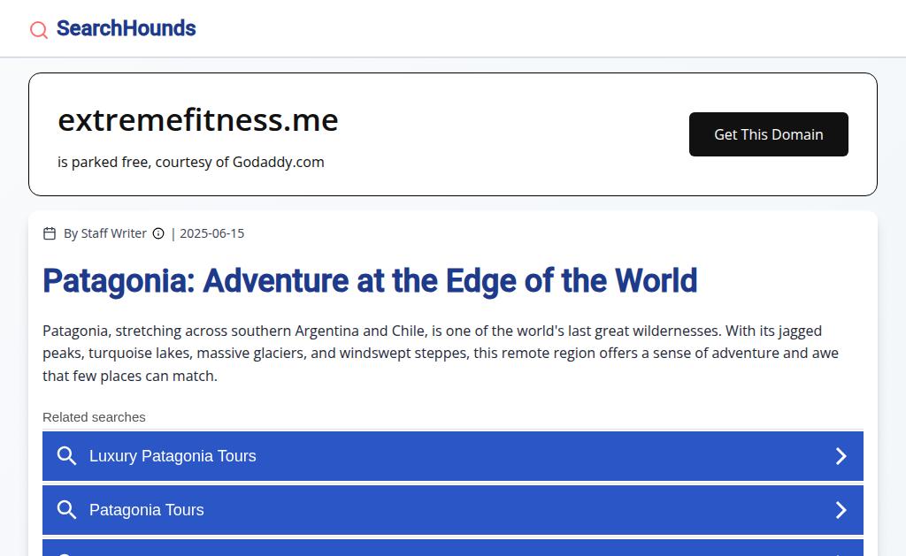Click the extremefitness.me domain heading

[x=198, y=119]
